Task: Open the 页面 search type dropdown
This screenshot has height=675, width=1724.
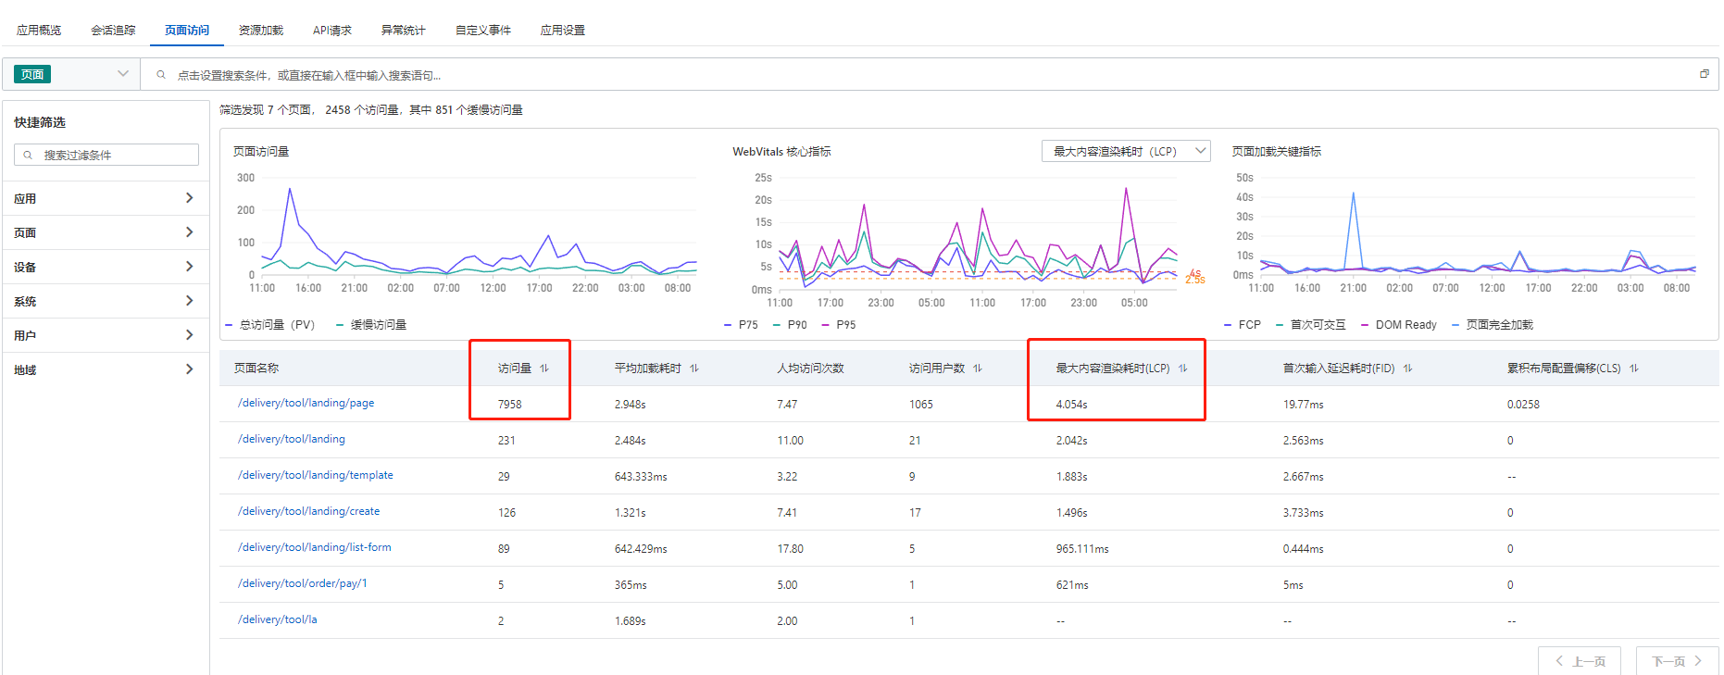Action: (x=71, y=74)
